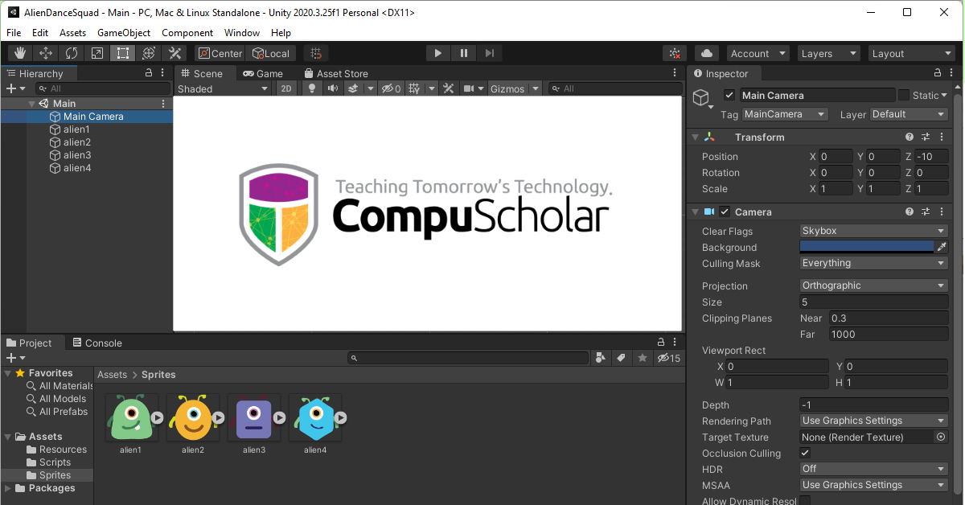Image resolution: width=965 pixels, height=505 pixels.
Task: Switch to the Console tab
Action: (96, 343)
